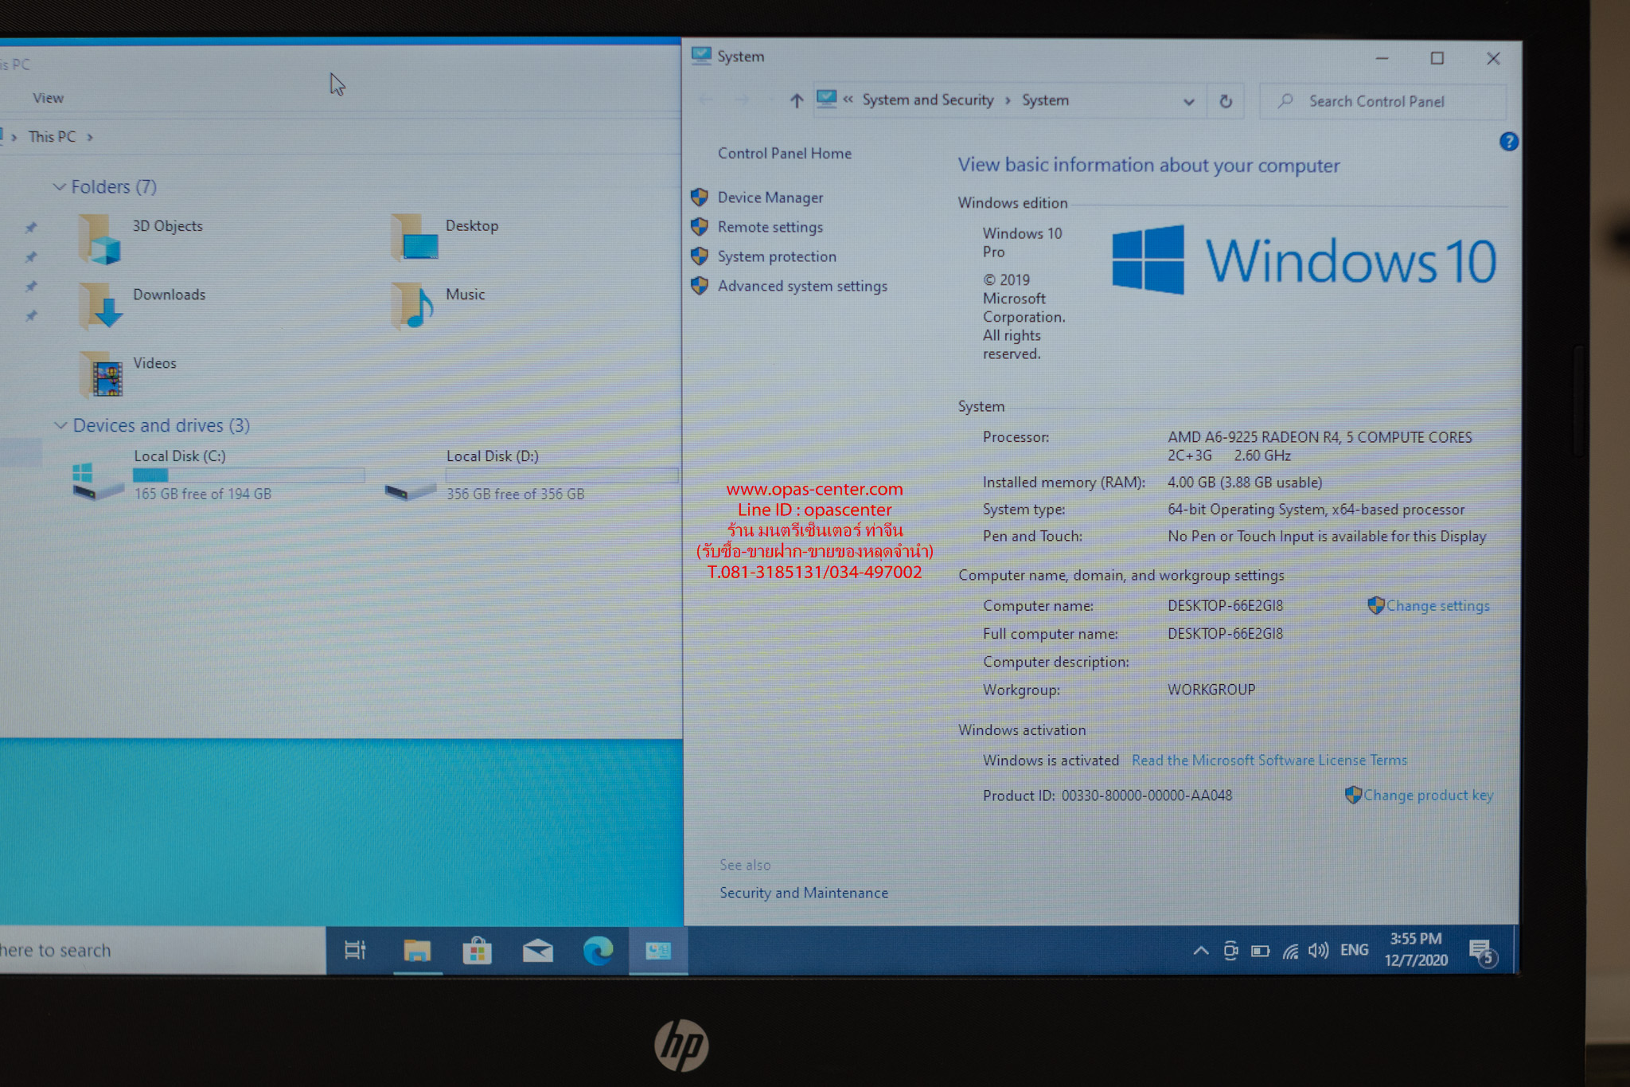Image resolution: width=1630 pixels, height=1087 pixels.
Task: Click Local Disk (D:) usage bar
Action: pyautogui.click(x=561, y=475)
